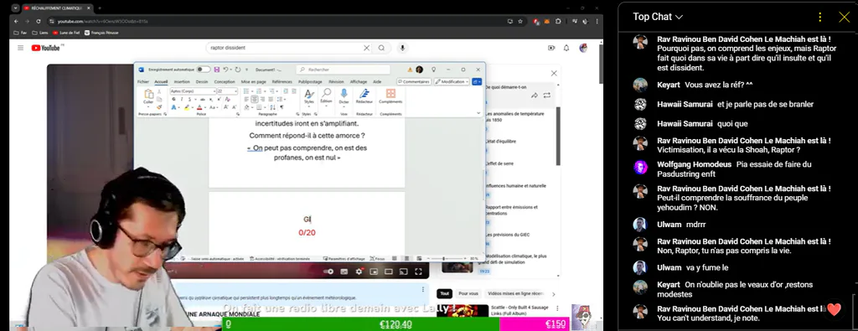Open the Top Chat dropdown
Viewport: 858px width, 331px height.
point(658,17)
